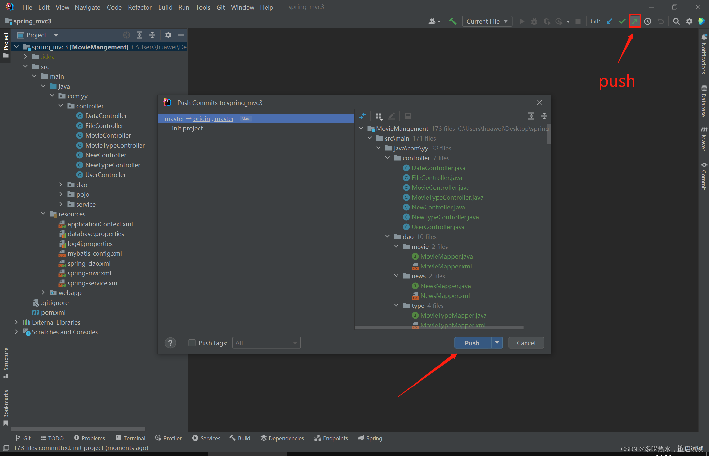Click Collapse All in Project panel
The image size is (709, 456).
point(152,35)
